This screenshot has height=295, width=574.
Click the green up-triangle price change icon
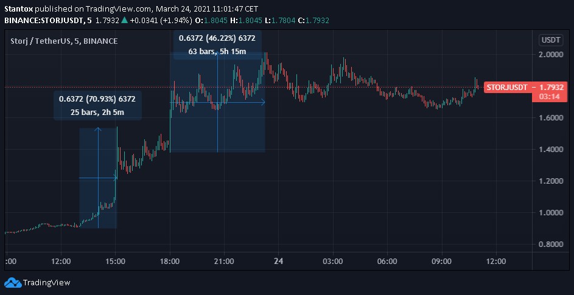[124, 20]
